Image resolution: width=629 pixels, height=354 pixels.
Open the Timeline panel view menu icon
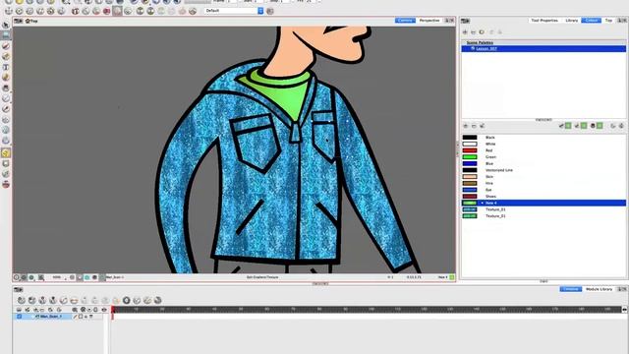pos(18,289)
